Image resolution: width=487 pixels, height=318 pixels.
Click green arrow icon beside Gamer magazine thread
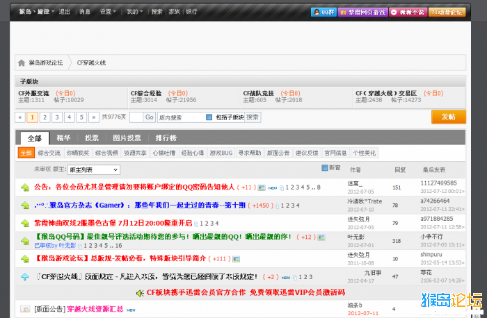click(25, 206)
